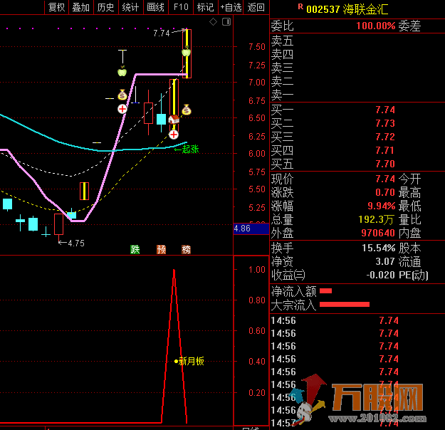This screenshot has height=430, width=445.
Task: Click the 净资 value 3.07
Action: tap(385, 261)
